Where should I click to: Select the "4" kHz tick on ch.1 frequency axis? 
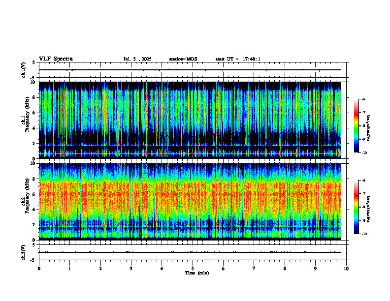point(34,128)
